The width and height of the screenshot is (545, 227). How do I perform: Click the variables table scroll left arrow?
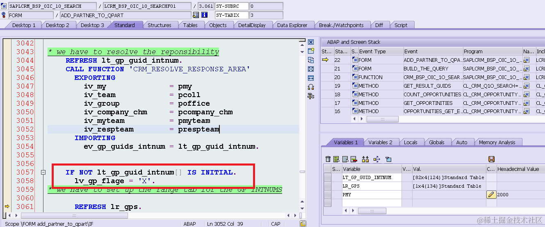click(346, 211)
